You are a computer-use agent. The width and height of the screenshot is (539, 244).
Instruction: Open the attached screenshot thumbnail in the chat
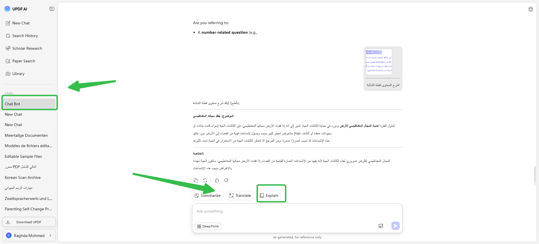(379, 62)
